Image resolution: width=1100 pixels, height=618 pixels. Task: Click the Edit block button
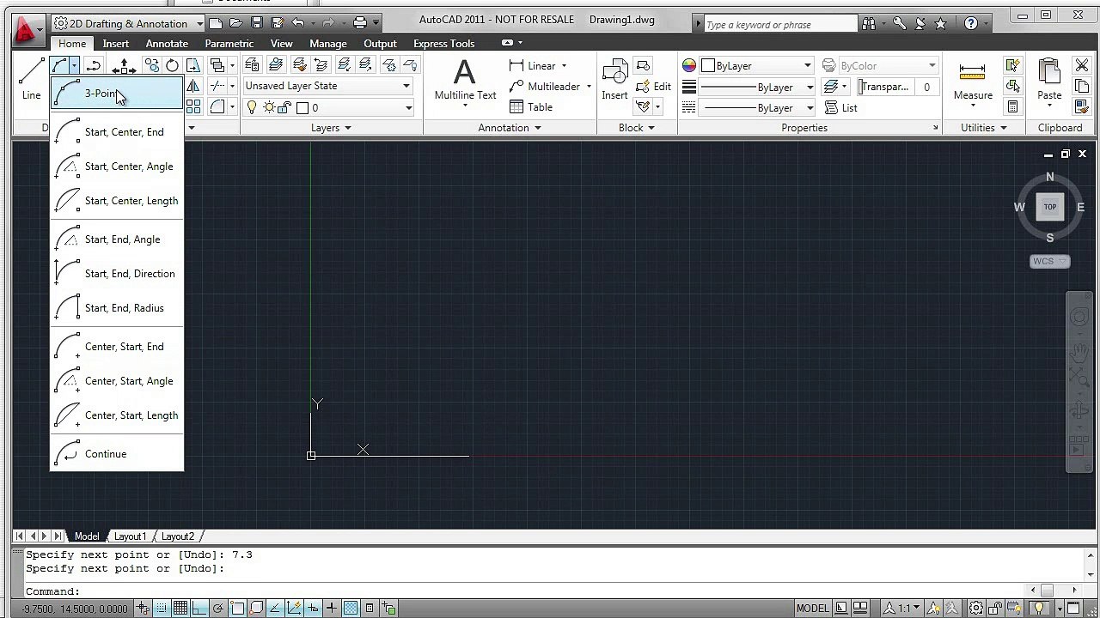(654, 87)
